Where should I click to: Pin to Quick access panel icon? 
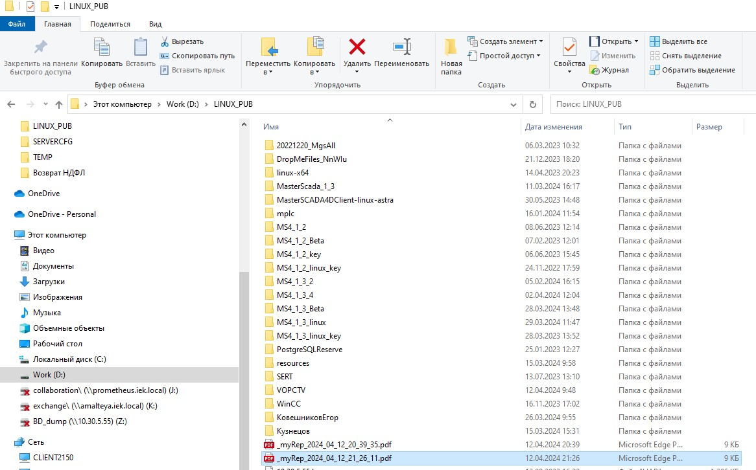[x=40, y=49]
